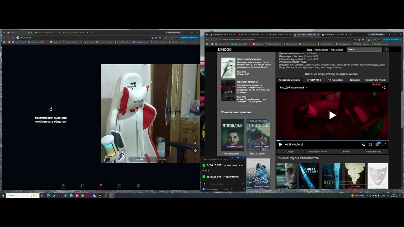Go back in the KINOGO browser window

[207, 40]
